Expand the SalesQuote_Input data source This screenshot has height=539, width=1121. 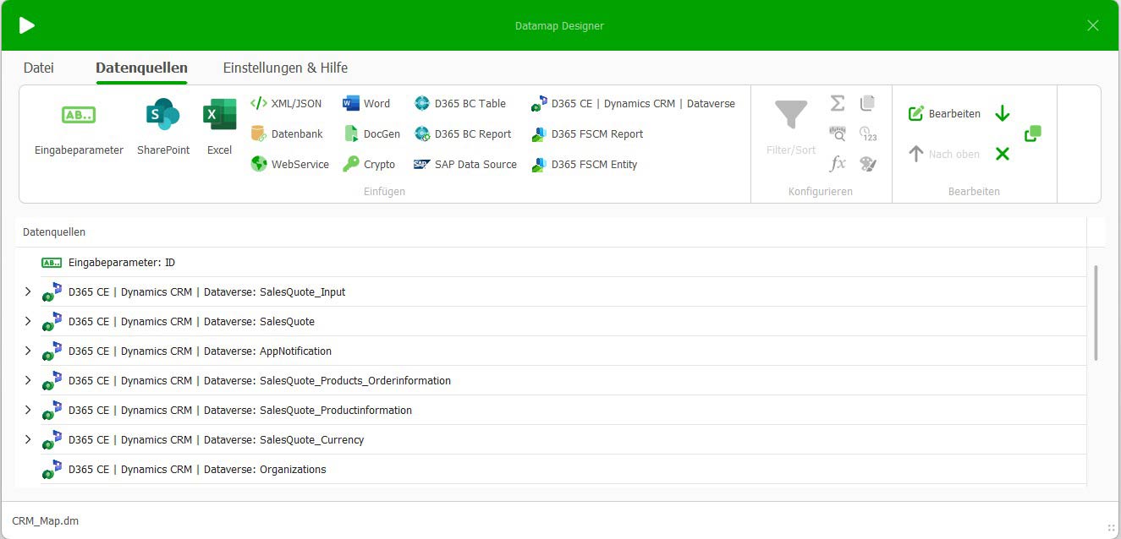click(x=28, y=292)
